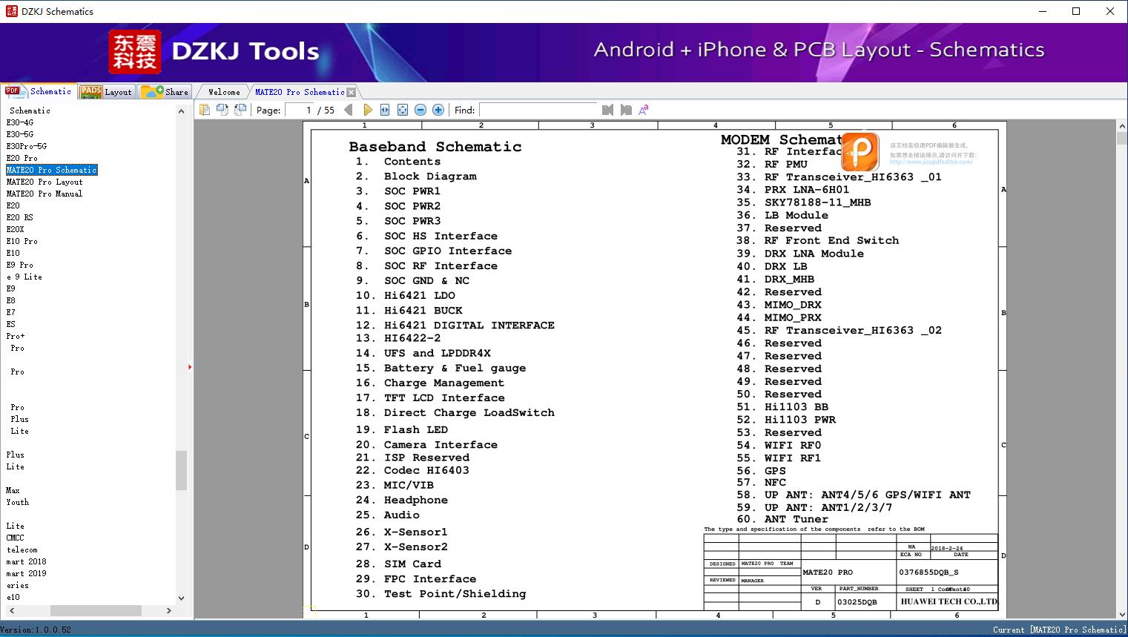The height and width of the screenshot is (637, 1128).
Task: Select 'mart 2019' in the sidebar list
Action: [27, 573]
